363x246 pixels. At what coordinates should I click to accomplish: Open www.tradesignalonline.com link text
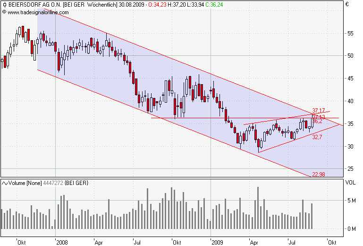[x=38, y=12]
